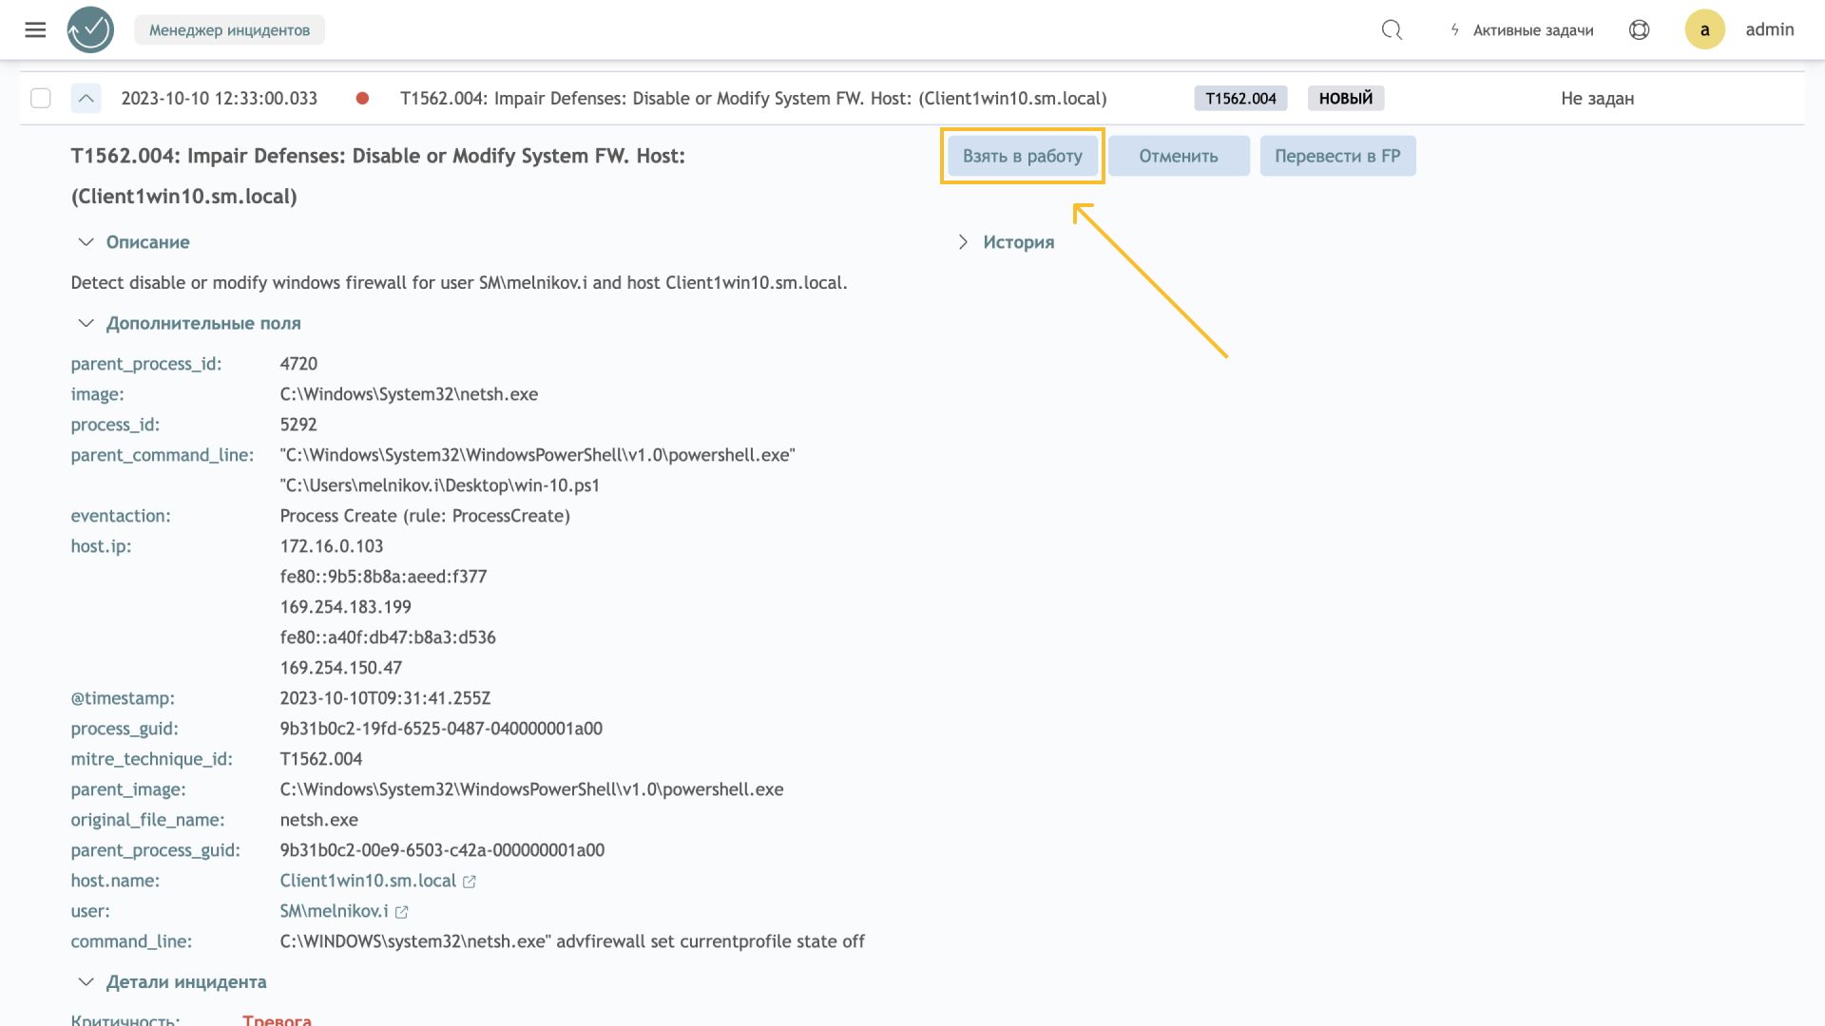This screenshot has height=1026, width=1825.
Task: Click the lightning icon beside Активные задачи
Action: click(x=1454, y=29)
